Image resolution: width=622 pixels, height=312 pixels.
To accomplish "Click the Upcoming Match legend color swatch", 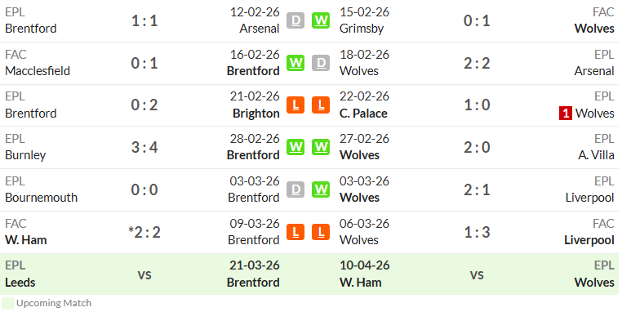I will pos(8,303).
